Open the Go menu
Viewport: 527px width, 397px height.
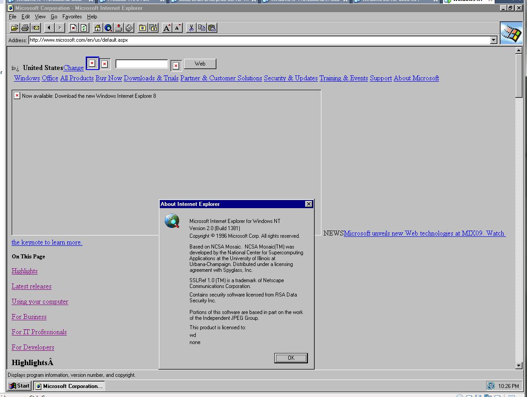pyautogui.click(x=54, y=17)
